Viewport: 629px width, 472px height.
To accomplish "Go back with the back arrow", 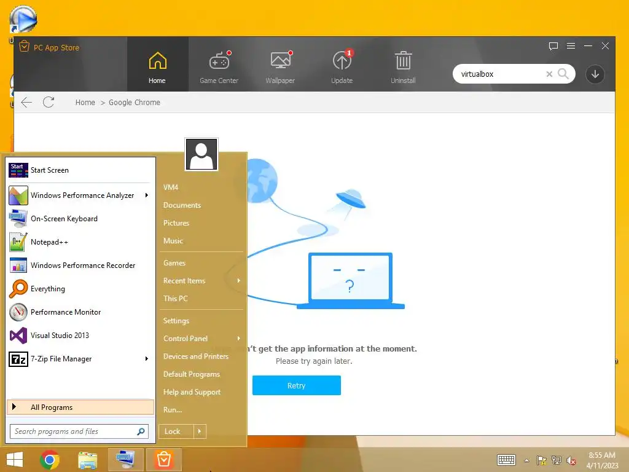I will (26, 103).
